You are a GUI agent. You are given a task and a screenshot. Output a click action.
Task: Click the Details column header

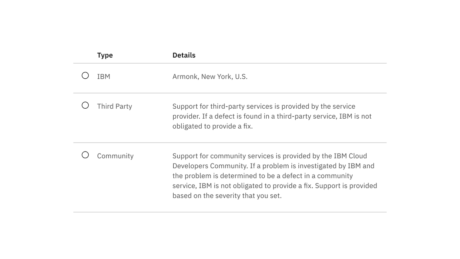pos(184,55)
